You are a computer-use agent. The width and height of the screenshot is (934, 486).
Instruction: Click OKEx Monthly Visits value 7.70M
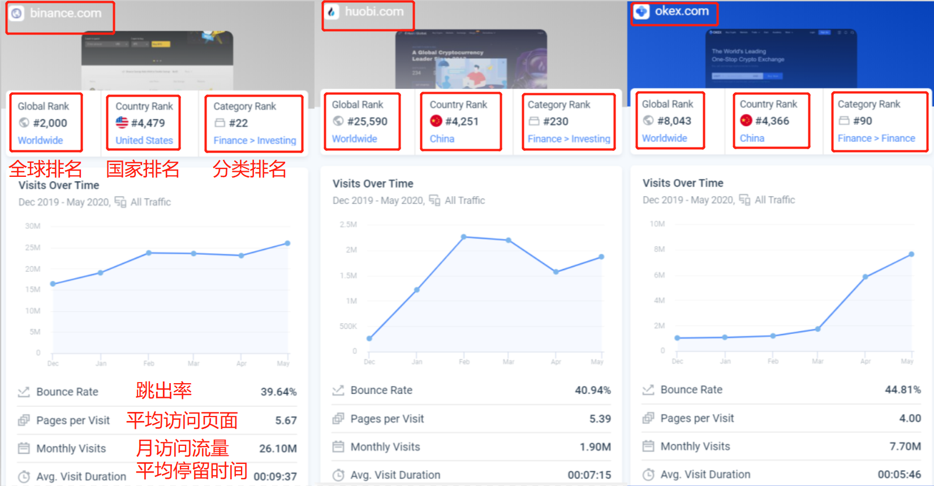(x=905, y=446)
